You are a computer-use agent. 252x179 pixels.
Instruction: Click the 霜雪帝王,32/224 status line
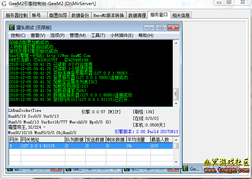click(x=27, y=127)
